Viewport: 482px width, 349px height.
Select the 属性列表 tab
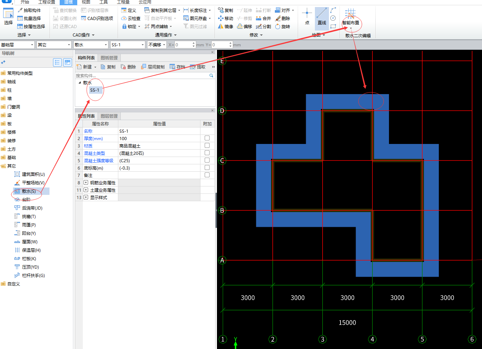tap(86, 116)
